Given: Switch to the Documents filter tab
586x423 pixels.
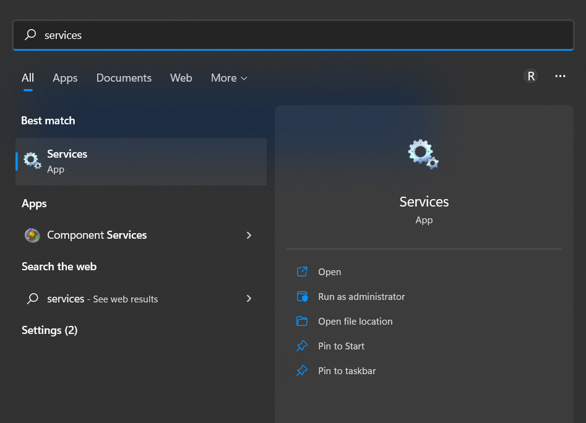Looking at the screenshot, I should click(x=124, y=78).
